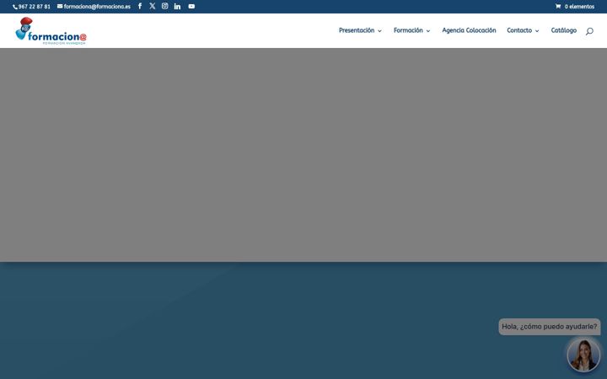This screenshot has width=607, height=379.
Task: Expand the Presentación dropdown chevron
Action: pyautogui.click(x=379, y=31)
